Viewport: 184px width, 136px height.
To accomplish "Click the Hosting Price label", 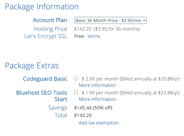I will (50, 29).
